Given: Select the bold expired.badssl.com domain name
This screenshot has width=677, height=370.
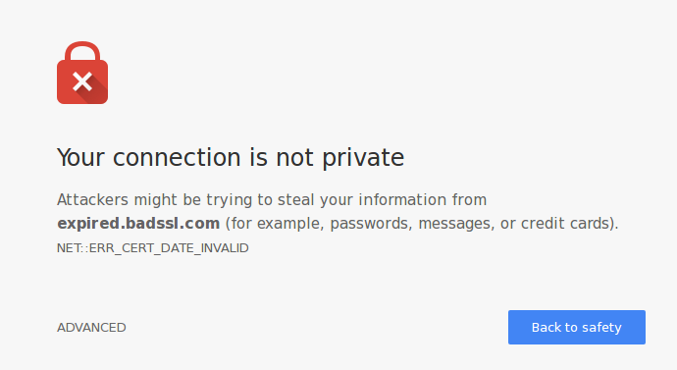Looking at the screenshot, I should pyautogui.click(x=138, y=223).
